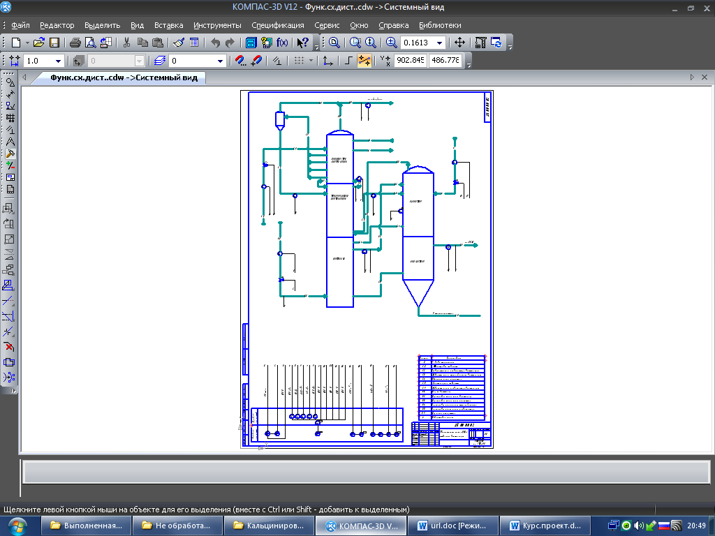Image resolution: width=715 pixels, height=536 pixels.
Task: Open the Variables f(x) tool
Action: coord(282,43)
